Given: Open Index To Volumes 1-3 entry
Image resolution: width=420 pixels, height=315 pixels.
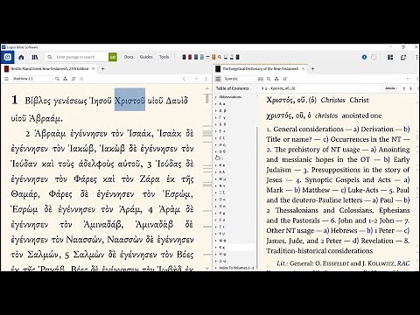Looking at the screenshot, I should tap(236, 268).
